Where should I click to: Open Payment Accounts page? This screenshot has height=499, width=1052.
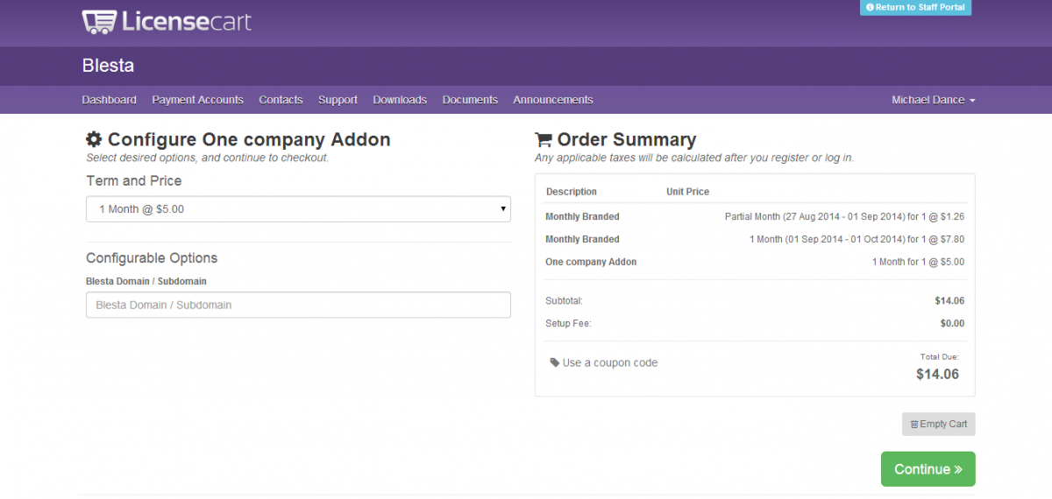click(197, 100)
